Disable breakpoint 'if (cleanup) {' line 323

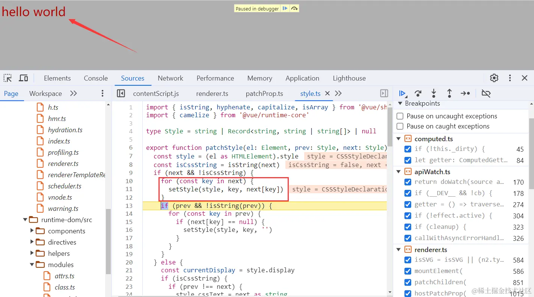(x=408, y=227)
